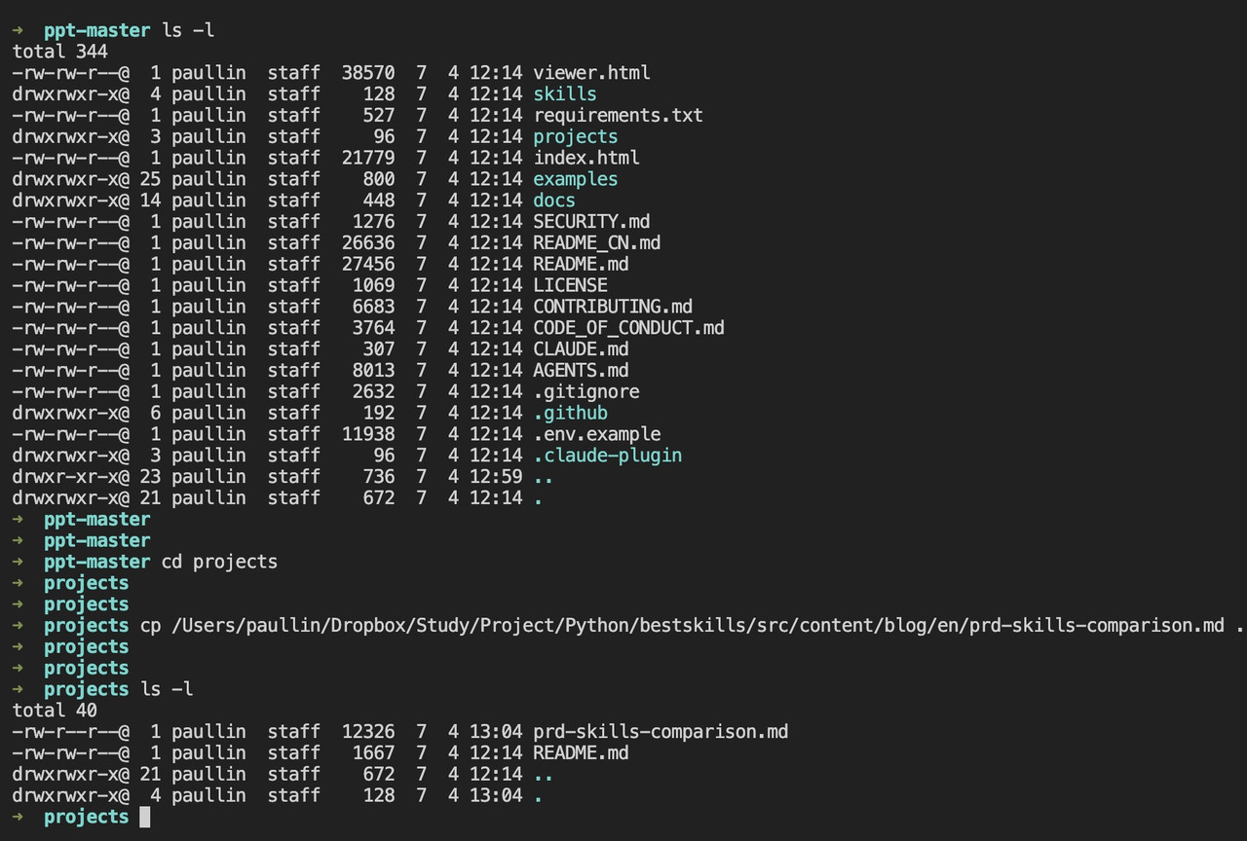Screen dimensions: 1247x841
Task: Select the CONTRIBUTING.md filename
Action: tap(613, 307)
